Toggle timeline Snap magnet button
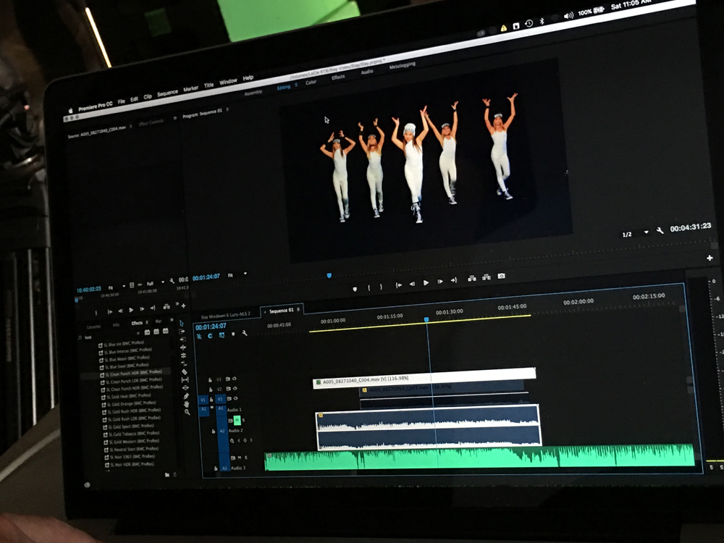The image size is (724, 543). click(x=210, y=336)
